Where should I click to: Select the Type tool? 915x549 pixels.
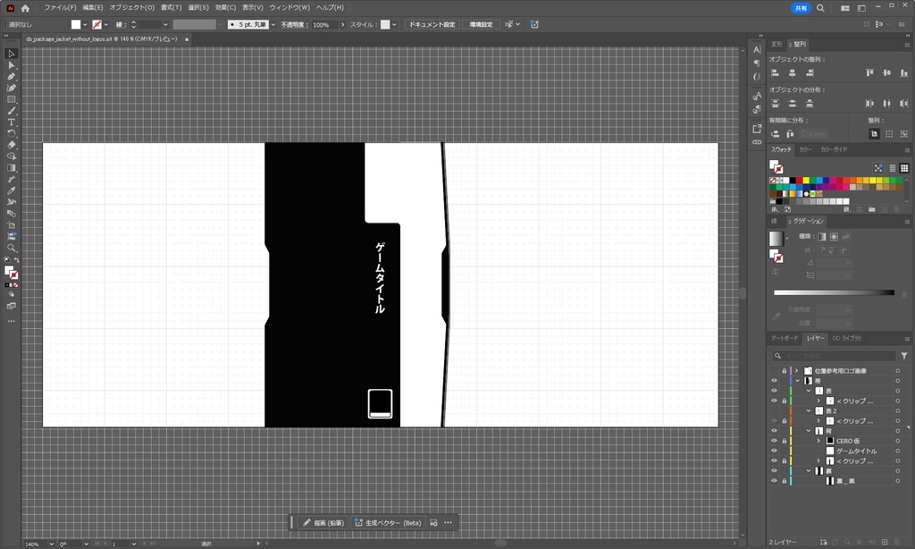pyautogui.click(x=11, y=122)
